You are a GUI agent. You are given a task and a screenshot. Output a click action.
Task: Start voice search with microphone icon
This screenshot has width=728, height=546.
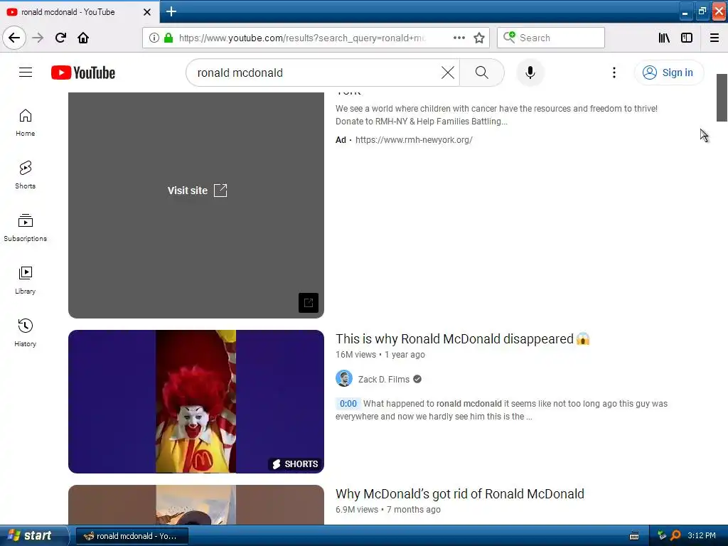530,73
